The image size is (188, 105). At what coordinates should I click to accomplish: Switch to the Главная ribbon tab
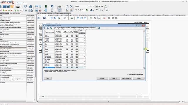(x=19, y=3)
